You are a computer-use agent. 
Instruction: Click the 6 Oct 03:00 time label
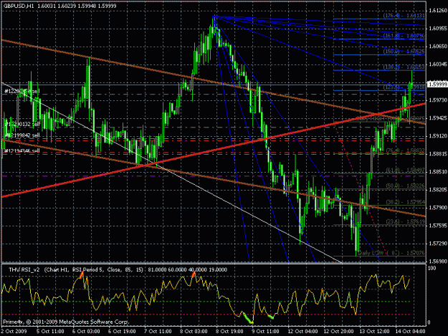point(86,331)
